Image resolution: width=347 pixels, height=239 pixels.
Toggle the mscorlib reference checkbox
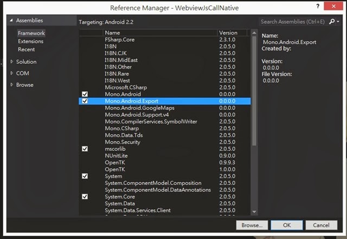85,149
